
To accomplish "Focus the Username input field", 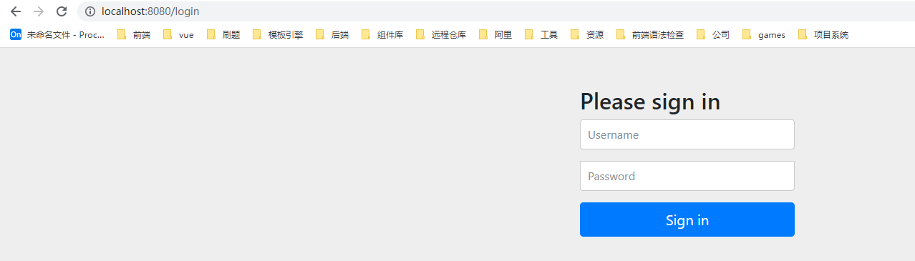I will (687, 134).
